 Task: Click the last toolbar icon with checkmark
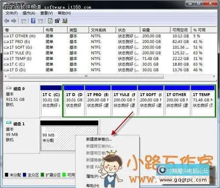point(65,21)
